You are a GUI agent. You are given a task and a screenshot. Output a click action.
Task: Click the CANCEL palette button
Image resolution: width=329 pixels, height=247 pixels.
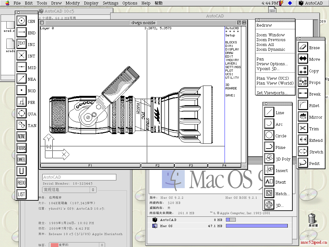pos(22,160)
